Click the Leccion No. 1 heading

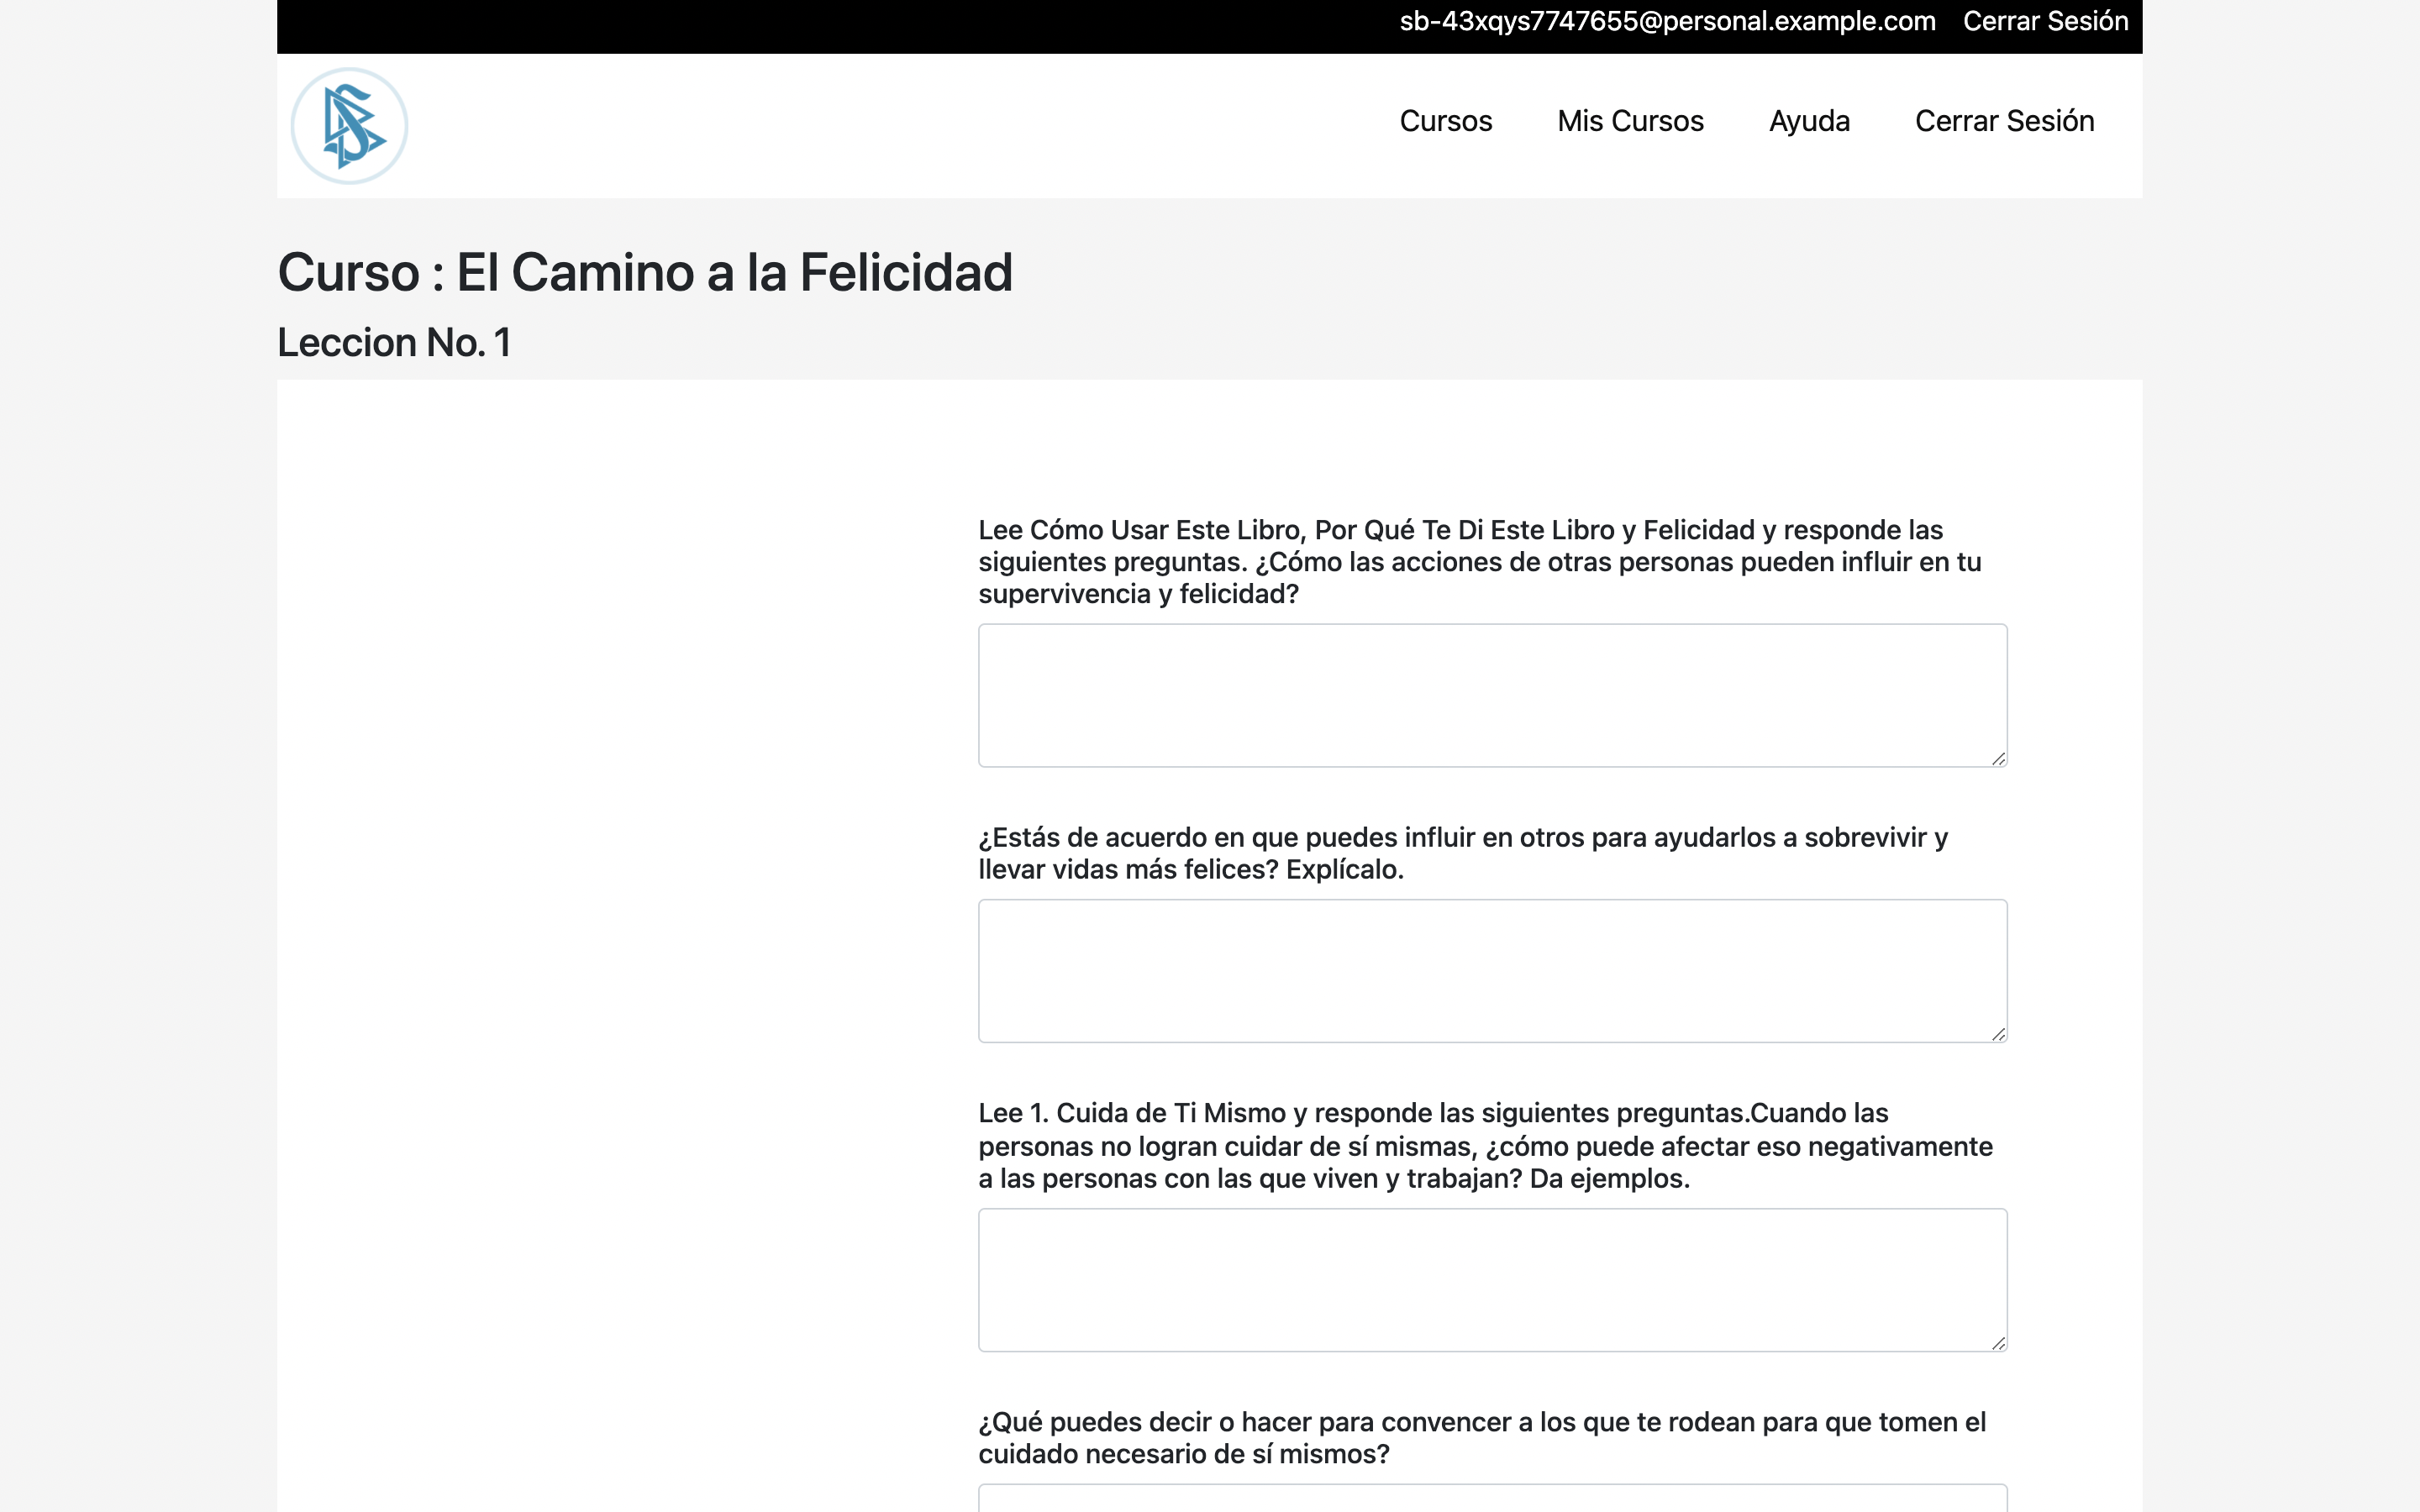[x=394, y=343]
